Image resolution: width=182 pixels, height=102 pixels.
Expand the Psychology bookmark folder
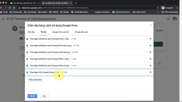click(x=30, y=12)
